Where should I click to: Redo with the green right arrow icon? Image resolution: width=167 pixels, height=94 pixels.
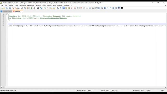pos(34,8)
